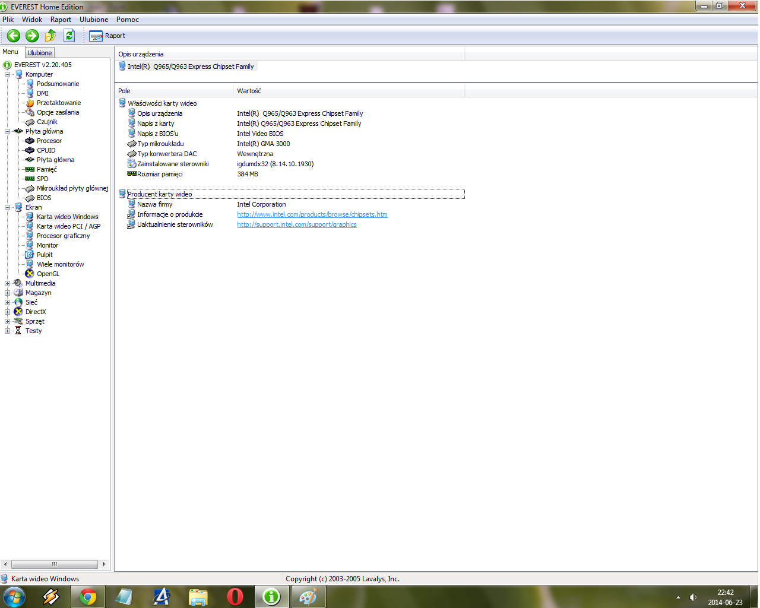The height and width of the screenshot is (608, 760).
Task: Click the Refresh toolbar icon
Action: pos(69,36)
